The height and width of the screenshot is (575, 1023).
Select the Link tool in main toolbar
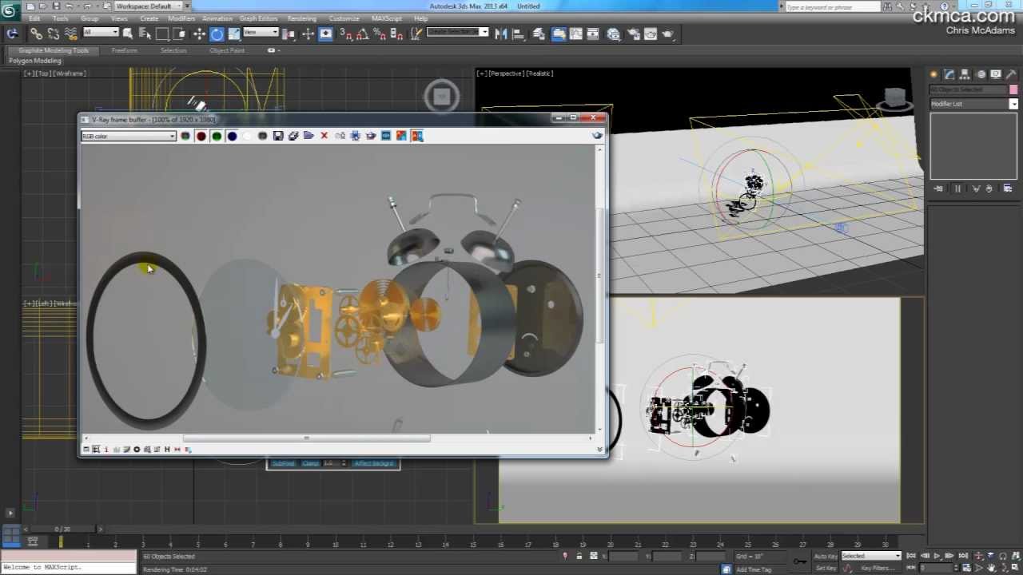coord(36,34)
